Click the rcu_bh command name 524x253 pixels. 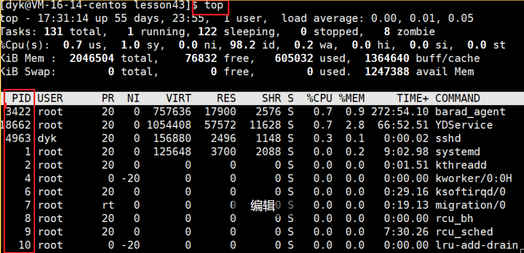[x=454, y=218]
